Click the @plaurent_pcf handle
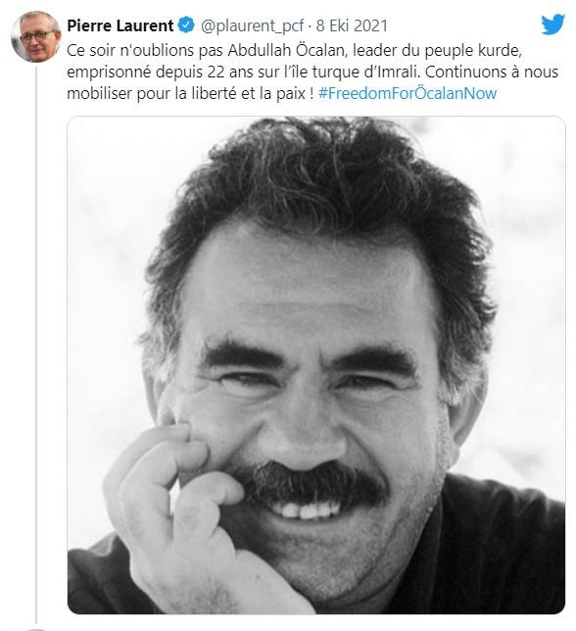This screenshot has width=576, height=631. [252, 25]
